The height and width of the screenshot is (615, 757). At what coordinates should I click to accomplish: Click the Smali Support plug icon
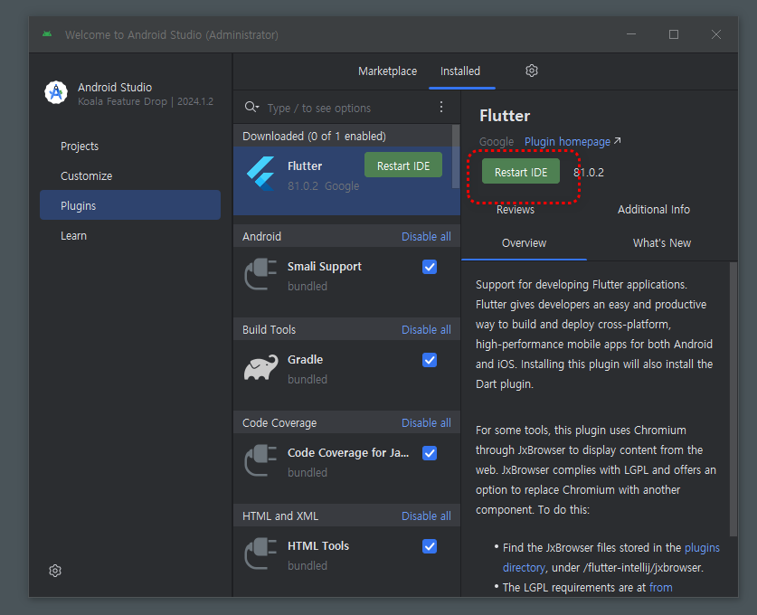point(260,275)
